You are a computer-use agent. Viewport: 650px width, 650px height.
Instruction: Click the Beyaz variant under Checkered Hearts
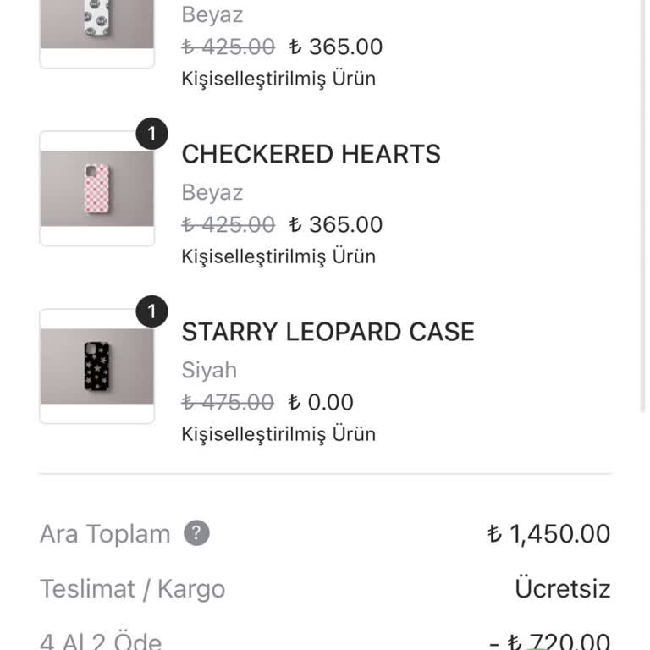click(x=212, y=193)
